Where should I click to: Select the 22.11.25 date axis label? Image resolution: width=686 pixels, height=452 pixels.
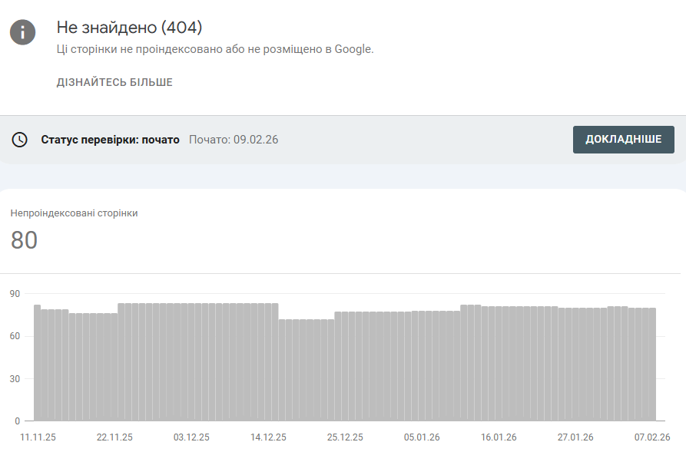[114, 437]
